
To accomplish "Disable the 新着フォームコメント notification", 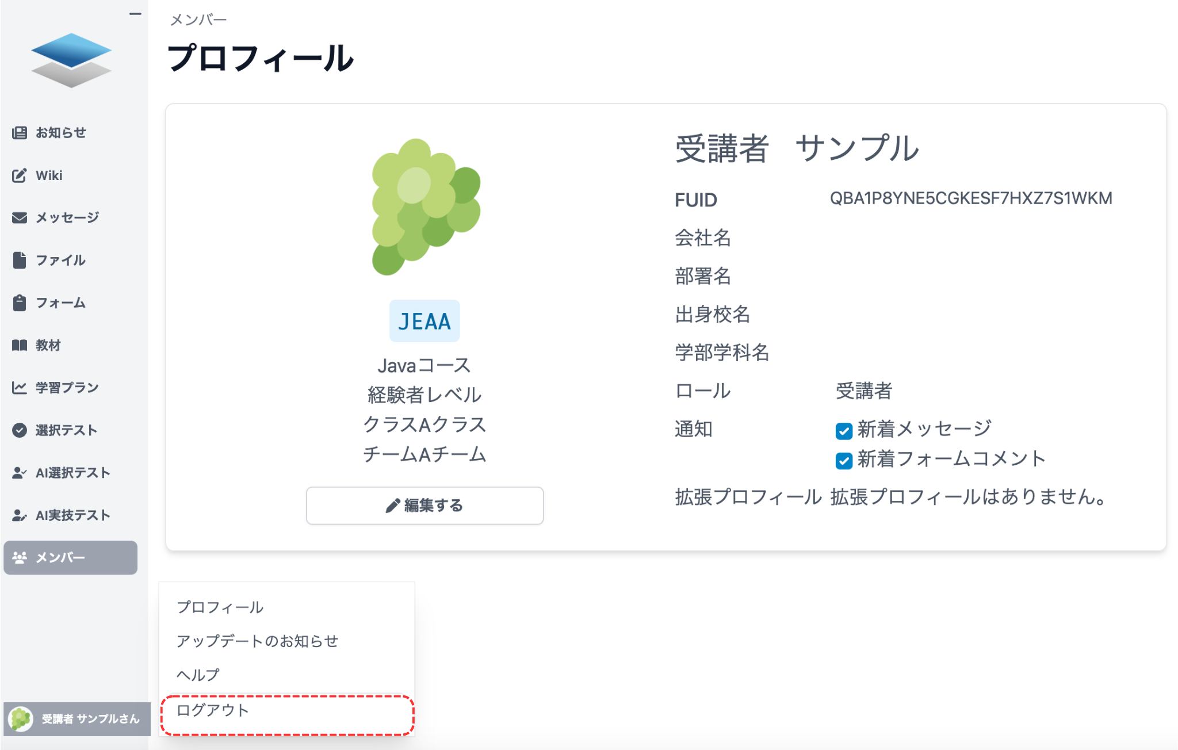I will [843, 460].
